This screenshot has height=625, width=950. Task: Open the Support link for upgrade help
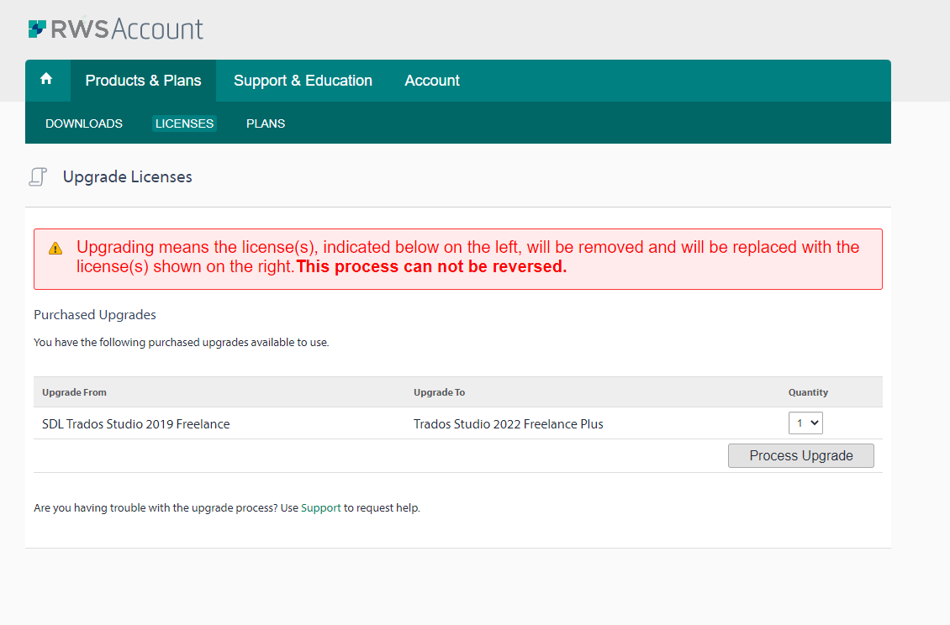coord(319,507)
